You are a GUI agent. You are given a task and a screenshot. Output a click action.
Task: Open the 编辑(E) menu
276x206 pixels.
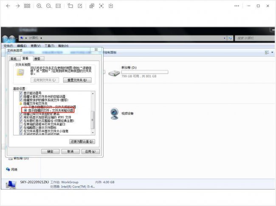(x=22, y=46)
